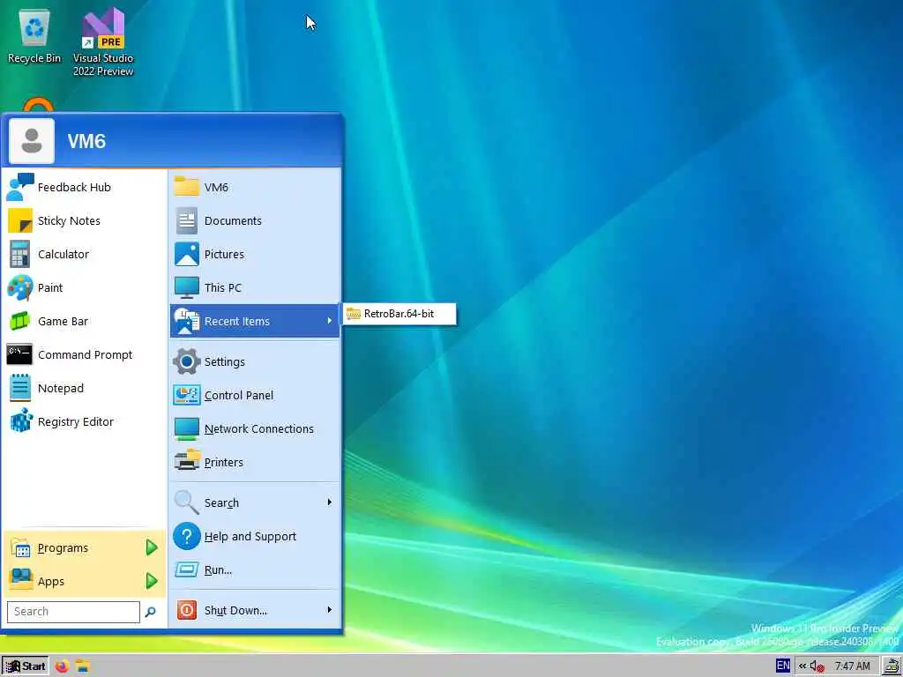Expand the Apps submenu arrow
Screen dimensions: 903x677
pos(152,581)
